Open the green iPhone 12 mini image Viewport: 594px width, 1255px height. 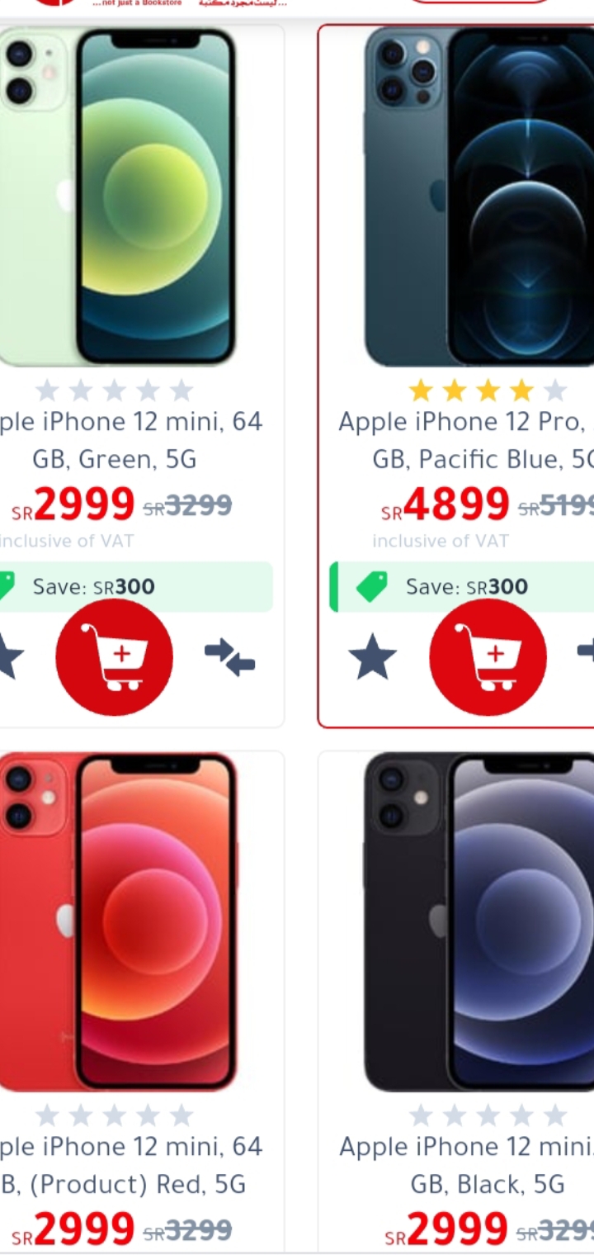click(x=118, y=198)
